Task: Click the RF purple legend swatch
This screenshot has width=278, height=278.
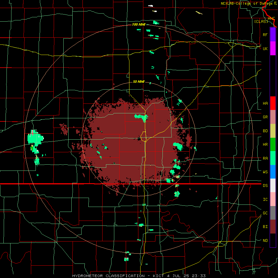Action: pyautogui.click(x=273, y=35)
